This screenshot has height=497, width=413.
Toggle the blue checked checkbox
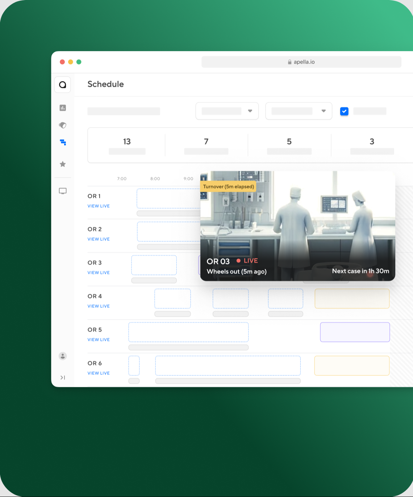pos(344,111)
